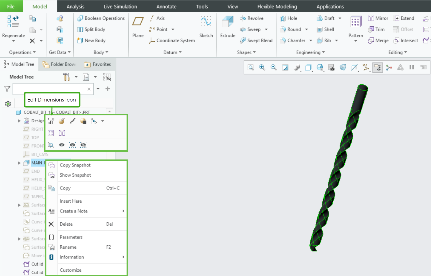The width and height of the screenshot is (431, 276).
Task: Click the ribbon Copy icon
Action: [x=32, y=18]
